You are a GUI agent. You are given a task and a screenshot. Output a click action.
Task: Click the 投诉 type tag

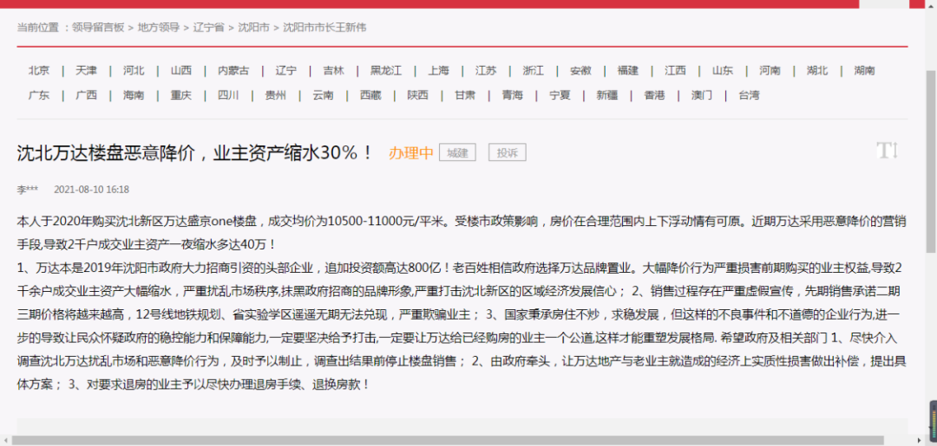[508, 152]
